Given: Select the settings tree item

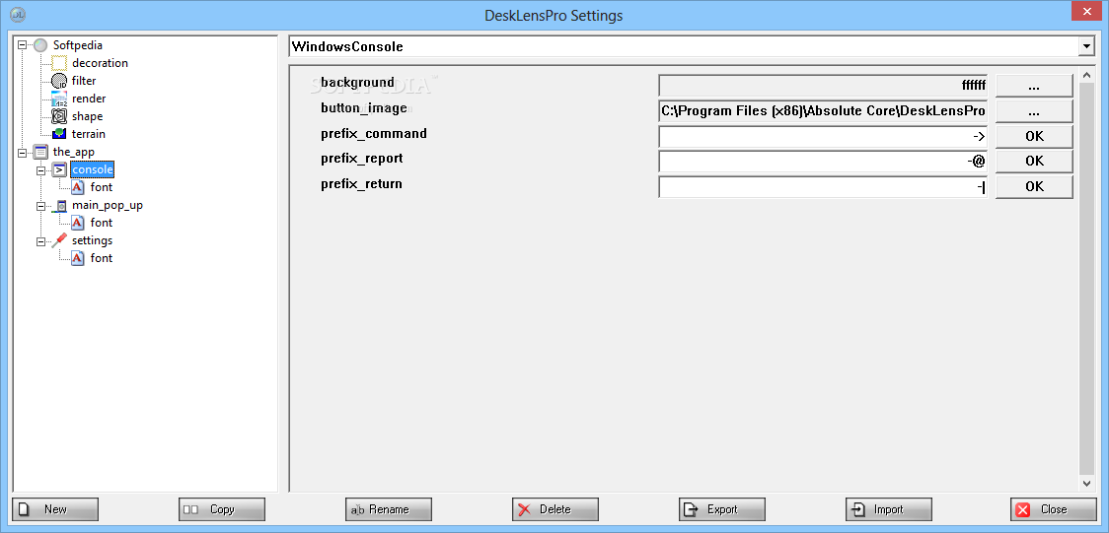Looking at the screenshot, I should coord(92,240).
